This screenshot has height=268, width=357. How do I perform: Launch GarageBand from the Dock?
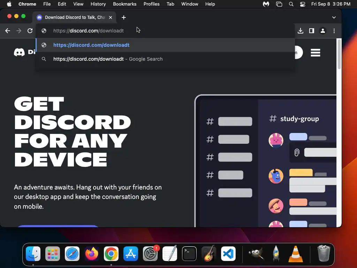[209, 254]
